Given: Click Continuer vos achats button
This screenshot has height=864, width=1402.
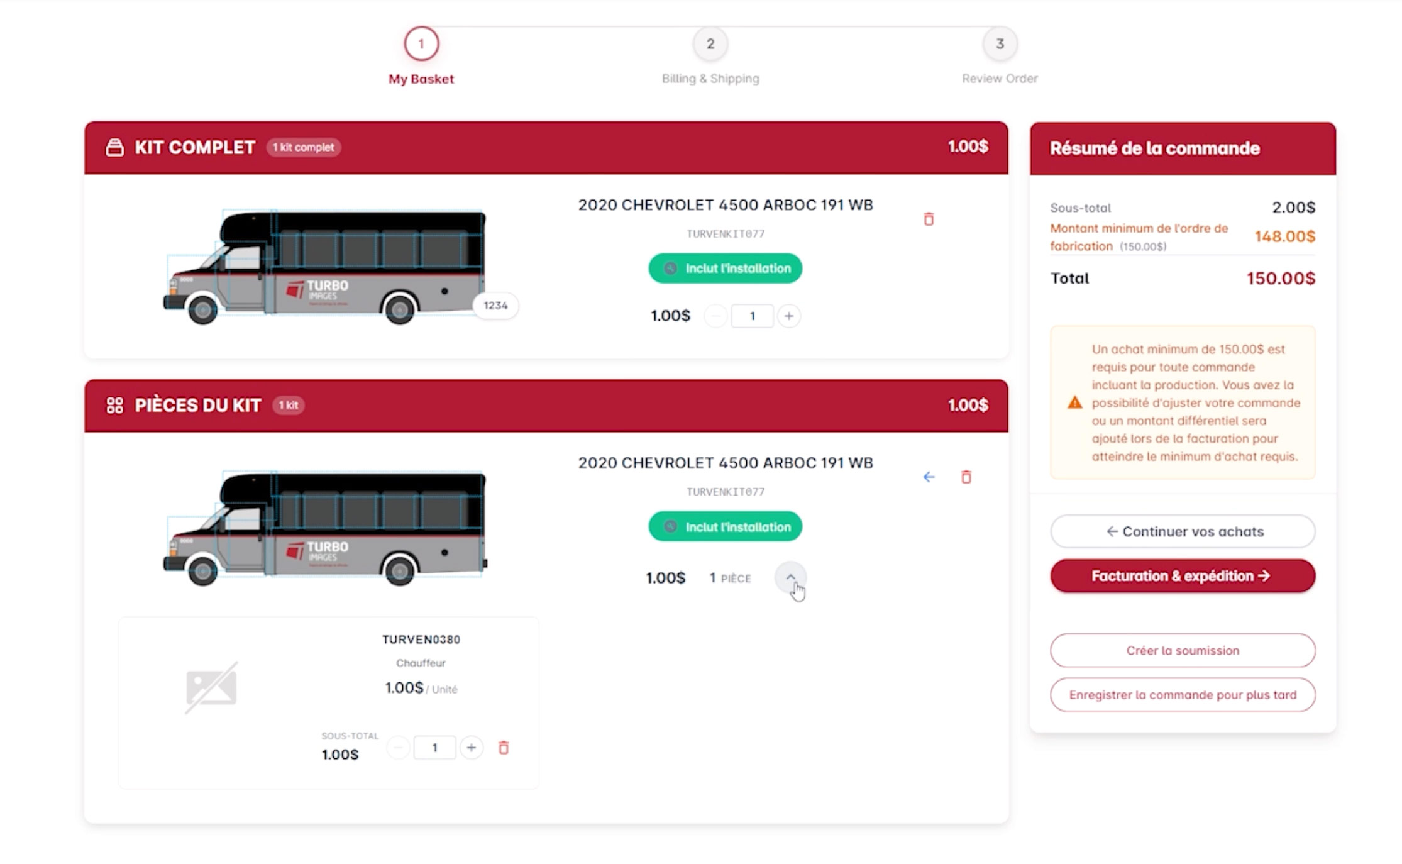Looking at the screenshot, I should 1183,531.
